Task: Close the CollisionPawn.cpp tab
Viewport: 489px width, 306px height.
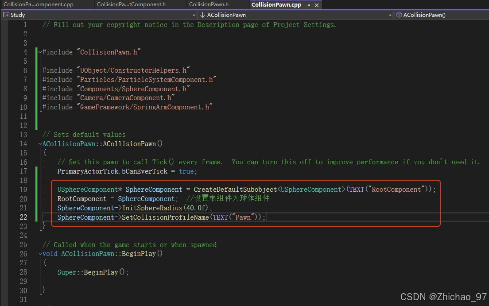Action: pos(317,5)
